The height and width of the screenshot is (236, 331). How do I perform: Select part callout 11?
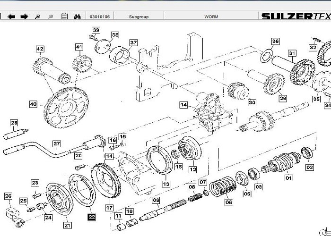click(118, 216)
